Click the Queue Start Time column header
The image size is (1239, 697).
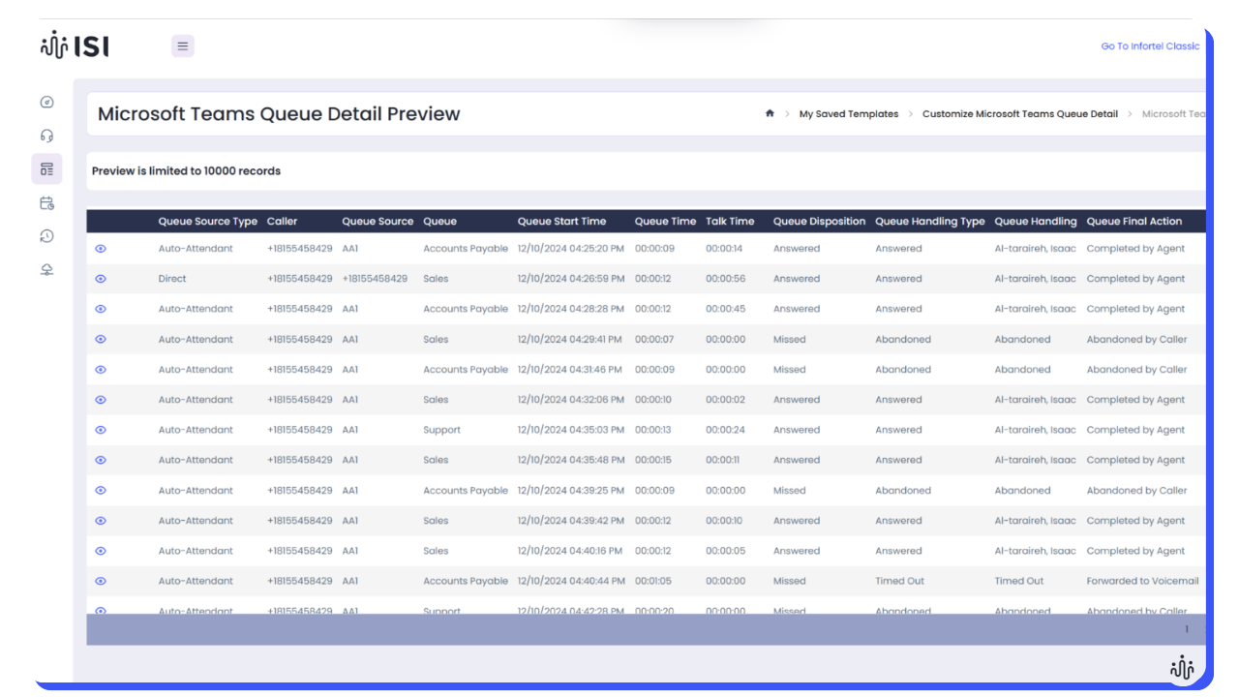pyautogui.click(x=561, y=222)
